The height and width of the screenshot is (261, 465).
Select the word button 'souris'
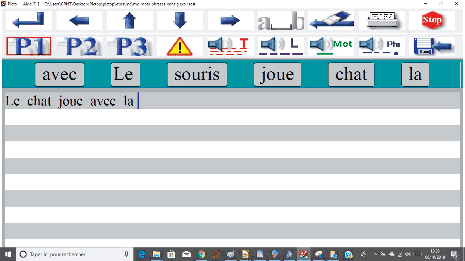tap(197, 75)
